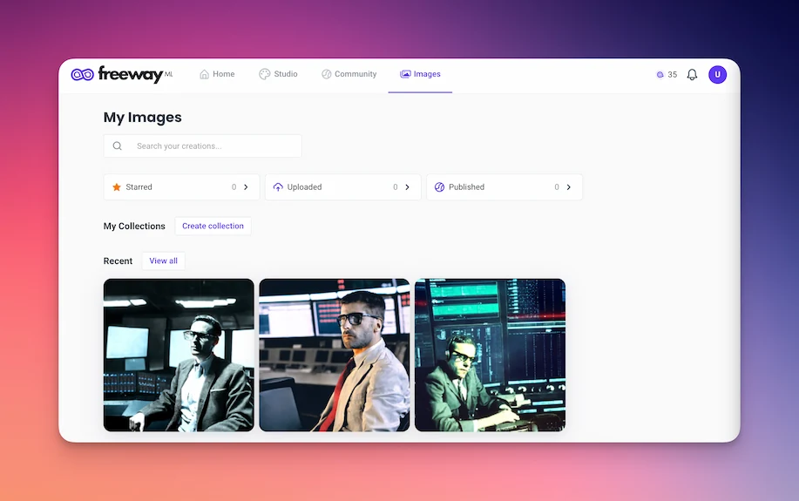This screenshot has height=501, width=799.
Task: Click the My Images heading
Action: click(143, 118)
